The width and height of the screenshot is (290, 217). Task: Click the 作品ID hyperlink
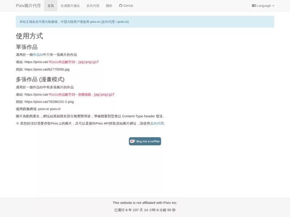pyautogui.click(x=38, y=55)
